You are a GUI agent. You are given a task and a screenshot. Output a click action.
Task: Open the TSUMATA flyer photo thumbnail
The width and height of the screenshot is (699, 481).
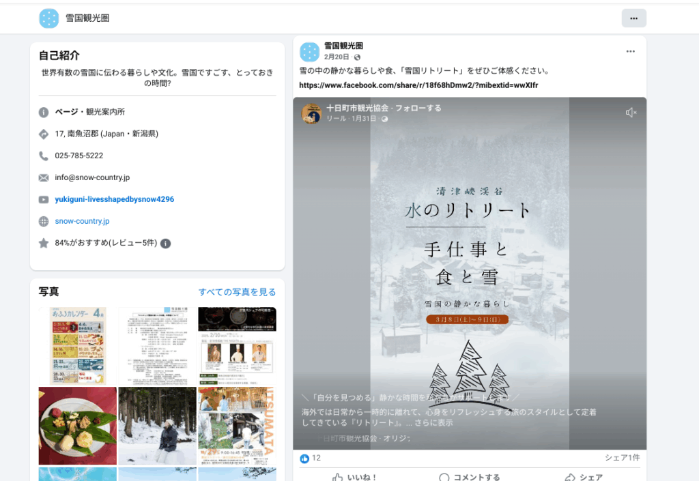pyautogui.click(x=237, y=426)
